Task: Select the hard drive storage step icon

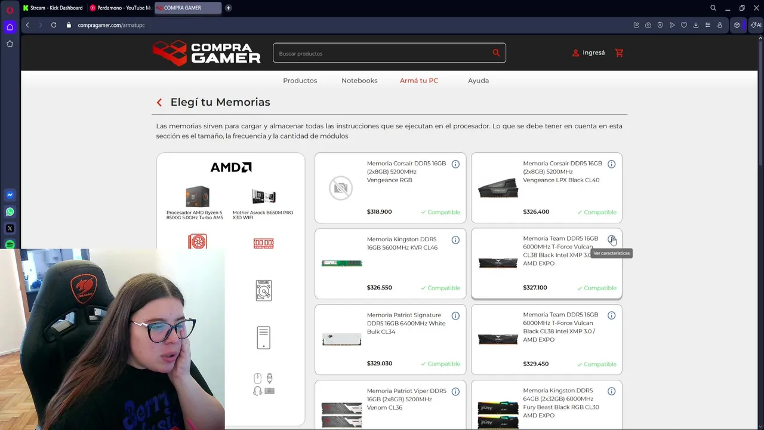Action: pos(263,290)
